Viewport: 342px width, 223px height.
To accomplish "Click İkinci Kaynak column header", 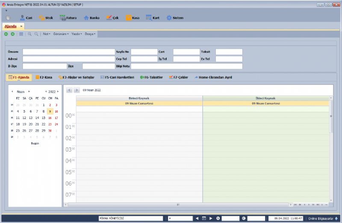I will 265,98.
